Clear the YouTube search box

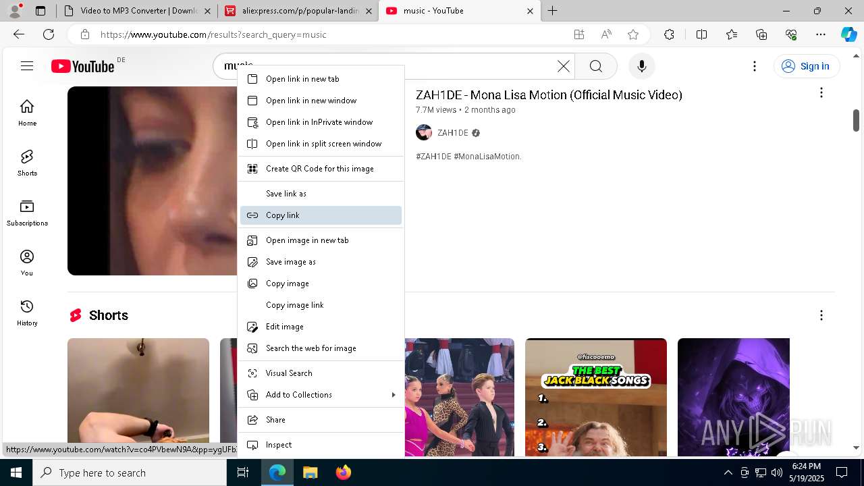563,66
